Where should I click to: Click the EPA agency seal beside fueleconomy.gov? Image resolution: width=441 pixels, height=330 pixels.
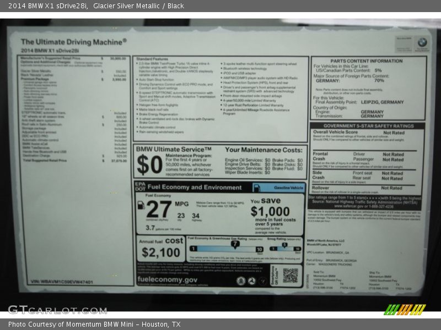click(x=241, y=280)
